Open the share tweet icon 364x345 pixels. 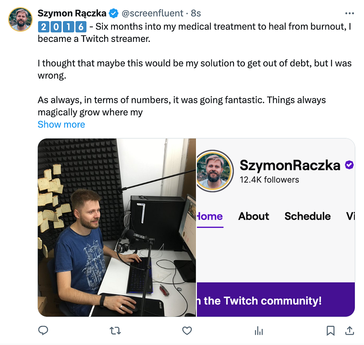tap(349, 330)
